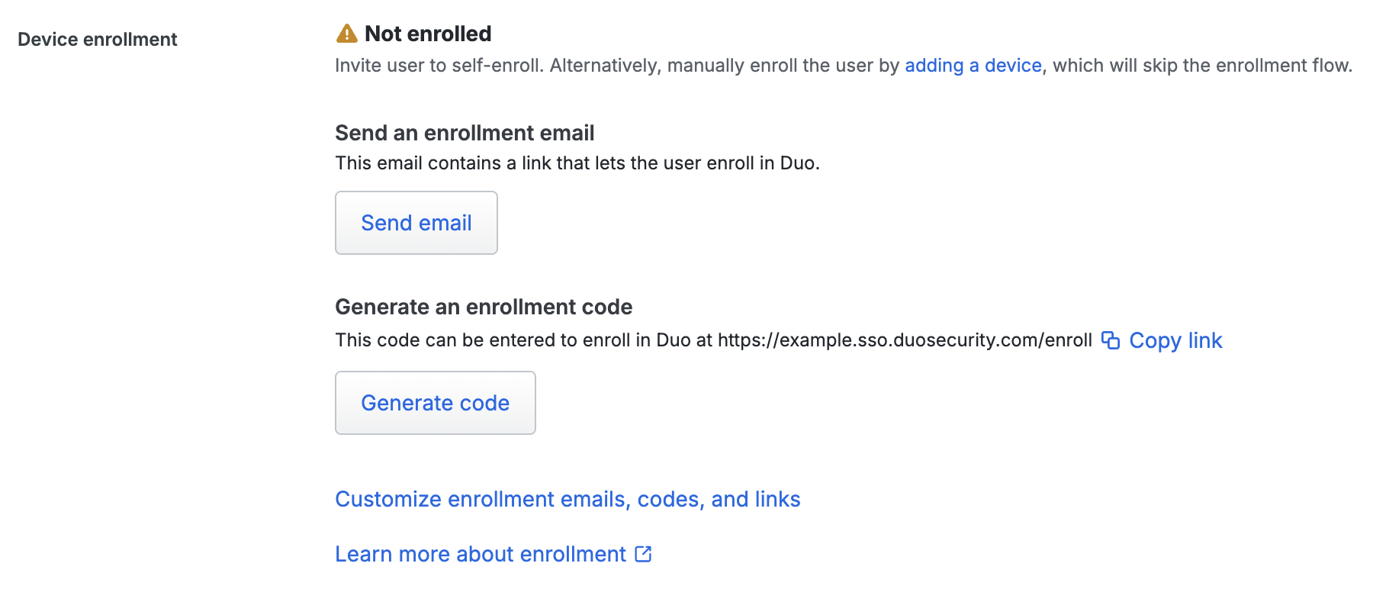
Task: Select the duplicate-pages copy symbol near Copy link
Action: pos(1112,340)
